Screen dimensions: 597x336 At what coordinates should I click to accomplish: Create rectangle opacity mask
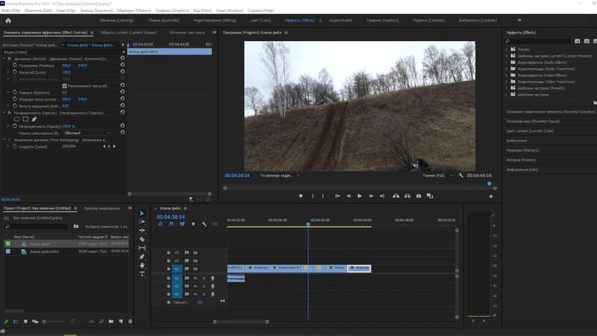point(25,119)
